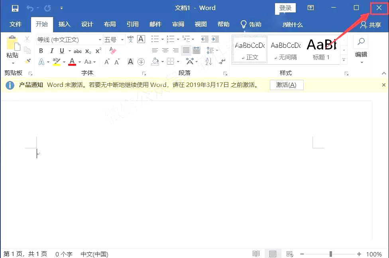Switch to the 审阅 tab
389x258 pixels.
178,24
